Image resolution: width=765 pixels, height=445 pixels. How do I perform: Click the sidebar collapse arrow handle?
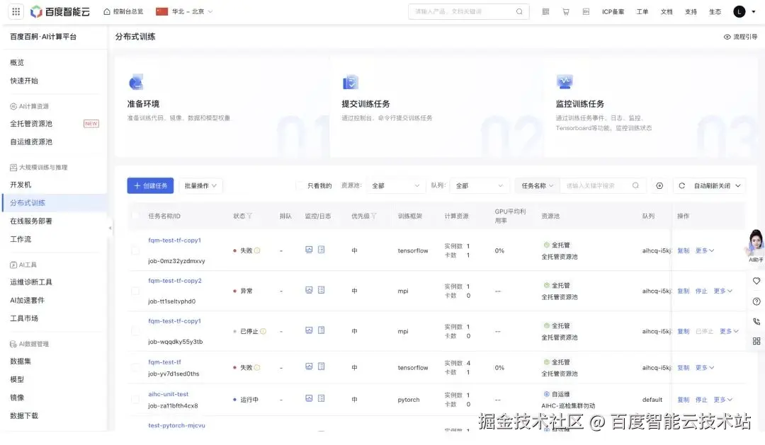(x=110, y=228)
